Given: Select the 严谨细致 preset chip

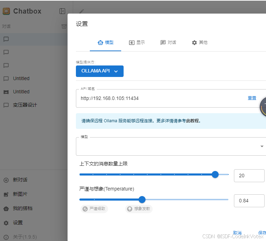Looking at the screenshot, I should tap(94, 209).
